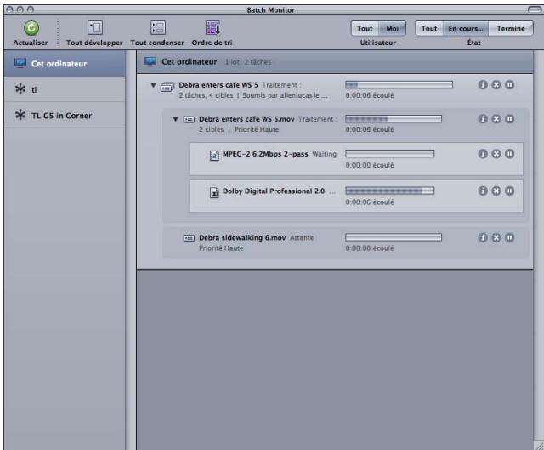
Task: Pause the Debra enters cafe WS 5 batch
Action: pyautogui.click(x=510, y=85)
